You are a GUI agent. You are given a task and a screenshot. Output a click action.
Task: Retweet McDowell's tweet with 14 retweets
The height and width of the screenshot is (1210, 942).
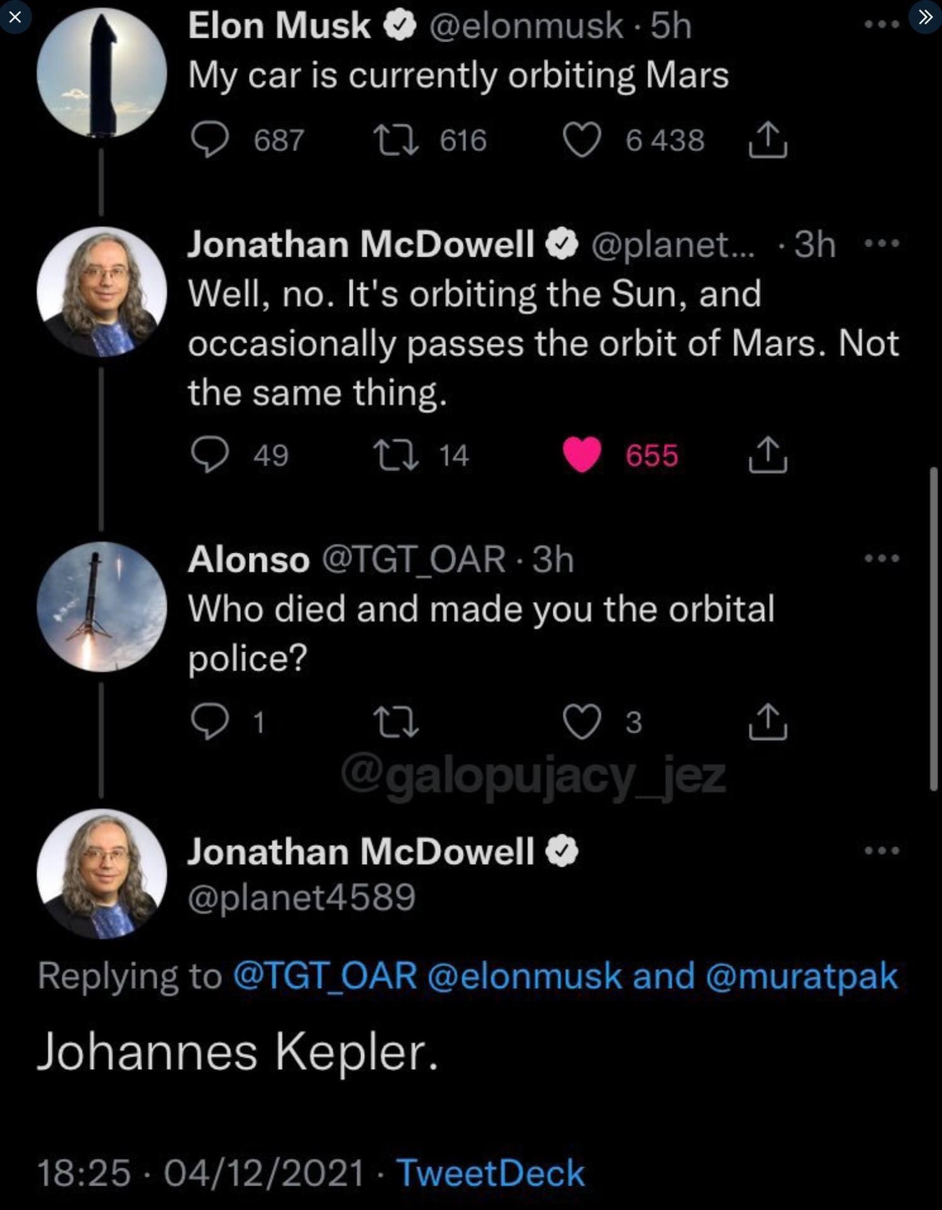pos(396,455)
